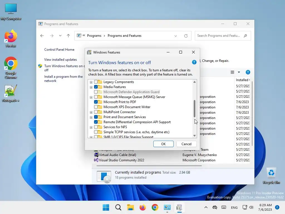Show hidden tray icons chevron

[x=206, y=207]
